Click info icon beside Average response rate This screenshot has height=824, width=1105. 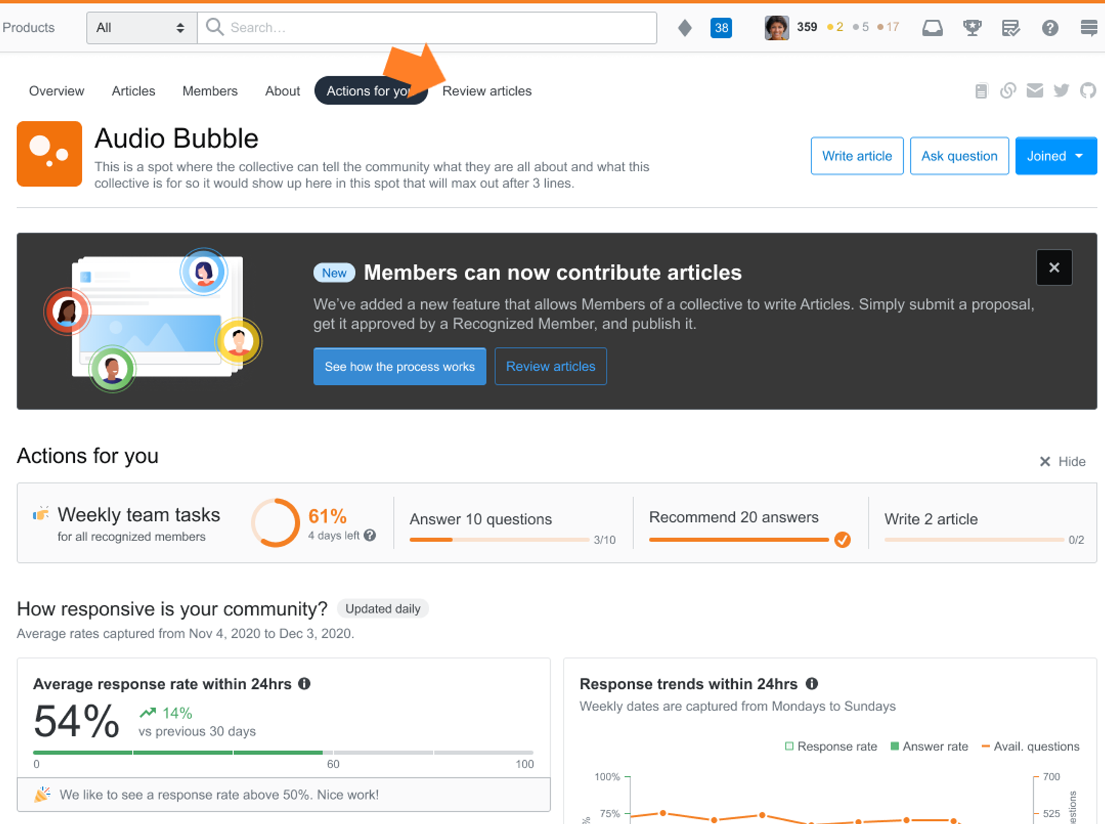(304, 683)
